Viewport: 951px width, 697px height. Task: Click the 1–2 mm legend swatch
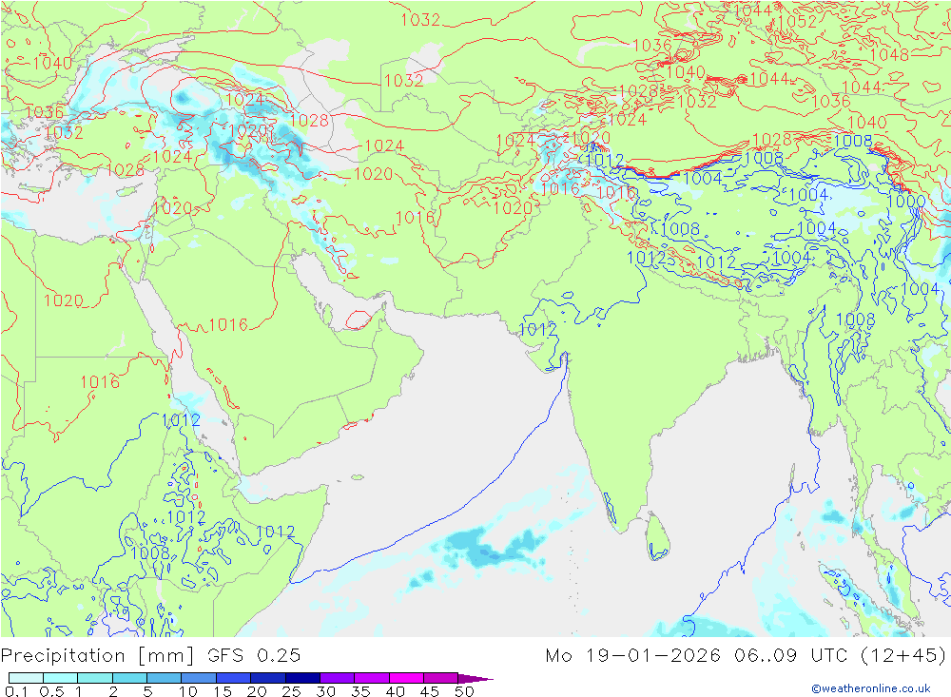tap(94, 678)
